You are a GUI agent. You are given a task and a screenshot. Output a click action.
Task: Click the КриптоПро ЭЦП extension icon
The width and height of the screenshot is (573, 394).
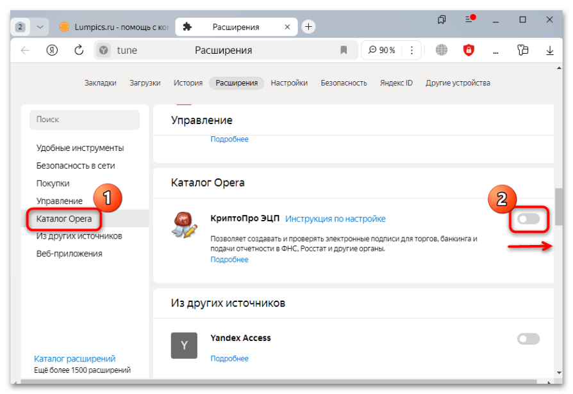click(184, 225)
